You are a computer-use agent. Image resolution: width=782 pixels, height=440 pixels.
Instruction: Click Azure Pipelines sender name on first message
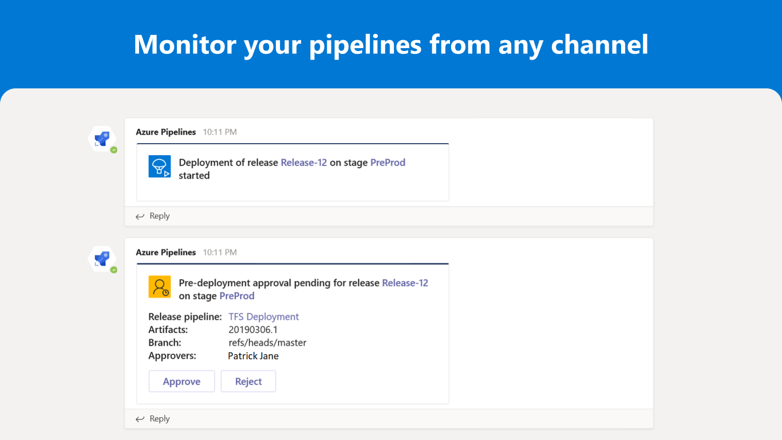165,132
